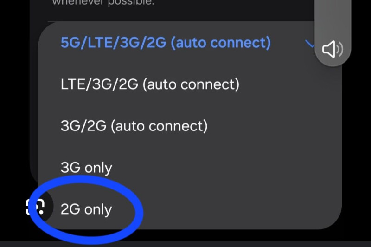Collapse the network mode dropdown chevron
Screen dimensions: 371x247
[x=309, y=44]
